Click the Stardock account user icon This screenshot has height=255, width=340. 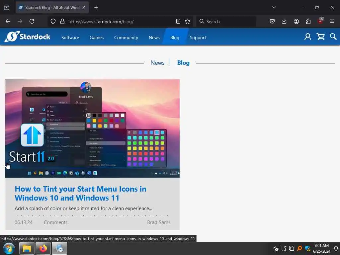[x=308, y=37]
